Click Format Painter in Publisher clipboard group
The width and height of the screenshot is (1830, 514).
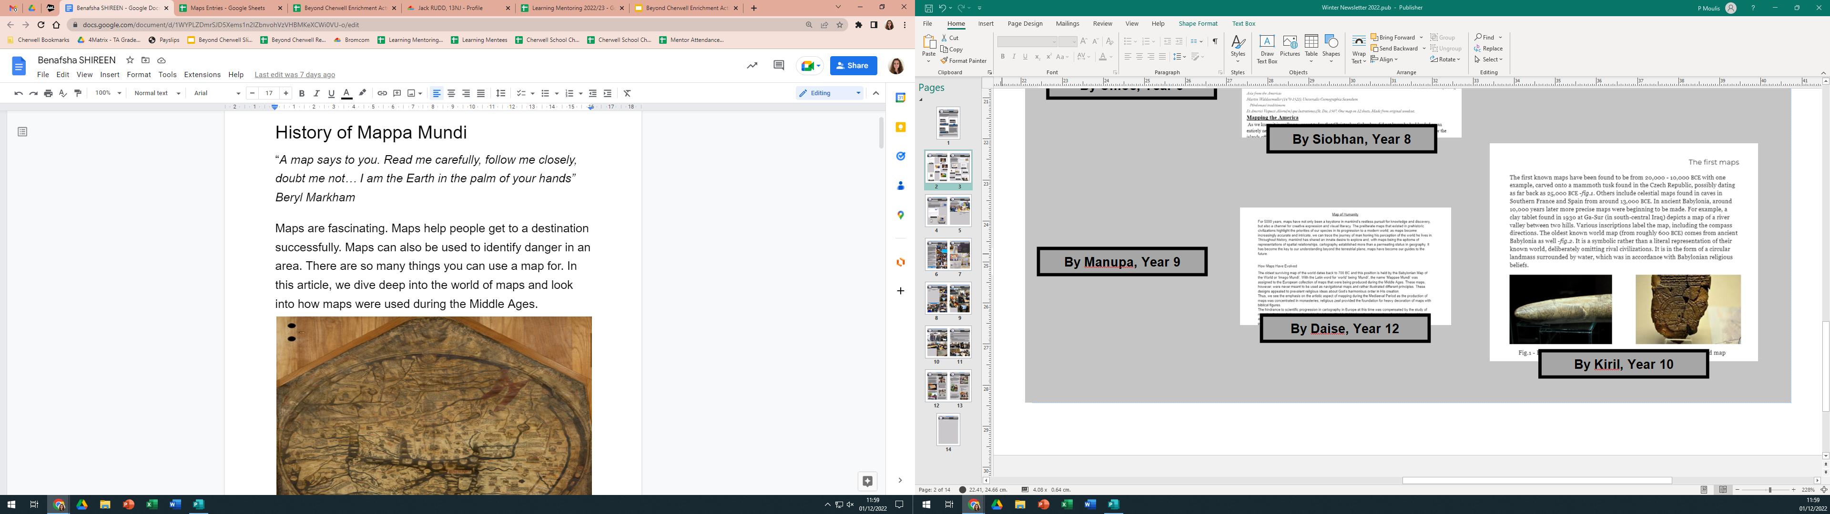click(963, 61)
